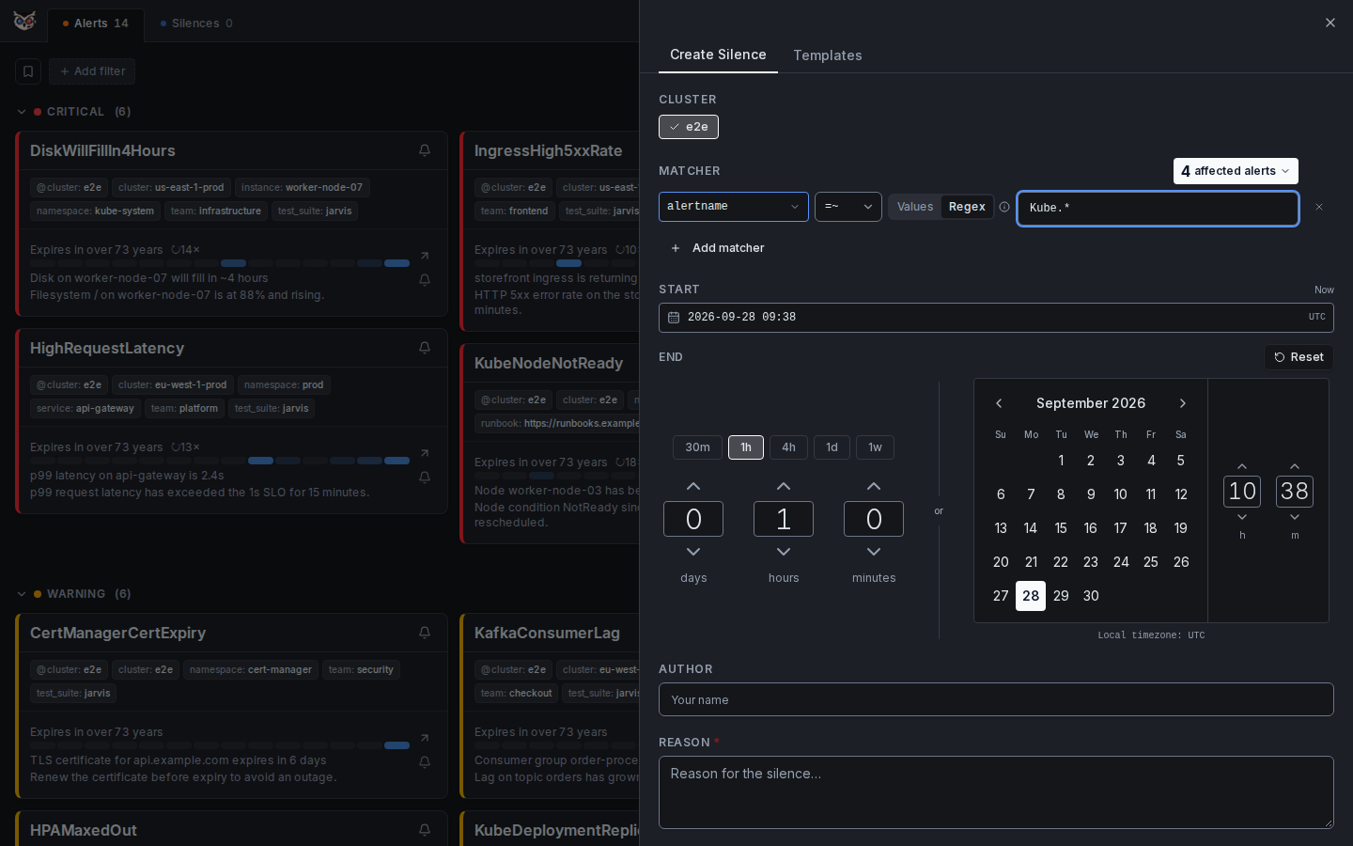Click the regex info icon
1353x846 pixels.
pyautogui.click(x=1004, y=207)
